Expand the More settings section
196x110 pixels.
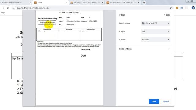[x=144, y=49]
